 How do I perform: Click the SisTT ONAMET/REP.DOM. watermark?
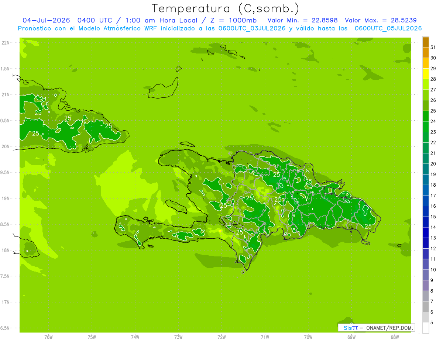click(x=376, y=328)
